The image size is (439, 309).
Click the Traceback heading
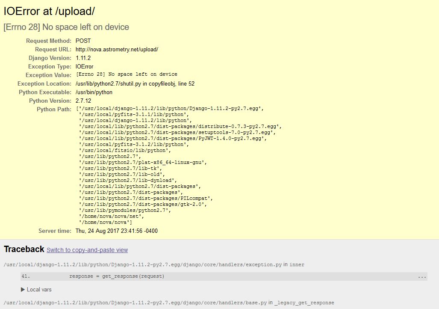(x=24, y=249)
